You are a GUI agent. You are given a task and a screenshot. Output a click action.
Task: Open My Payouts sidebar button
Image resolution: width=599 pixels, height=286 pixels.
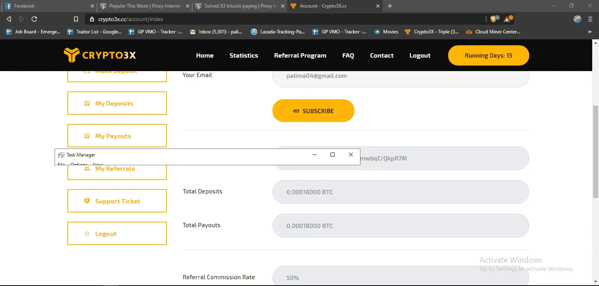coord(117,136)
